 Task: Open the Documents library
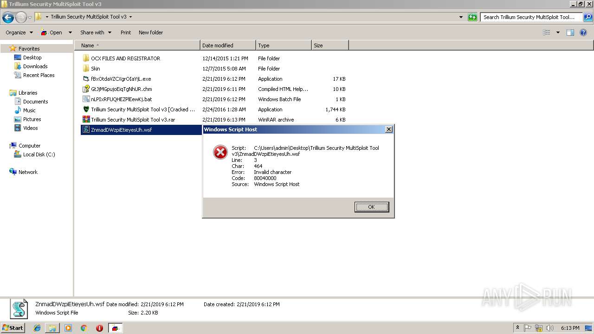click(x=35, y=102)
